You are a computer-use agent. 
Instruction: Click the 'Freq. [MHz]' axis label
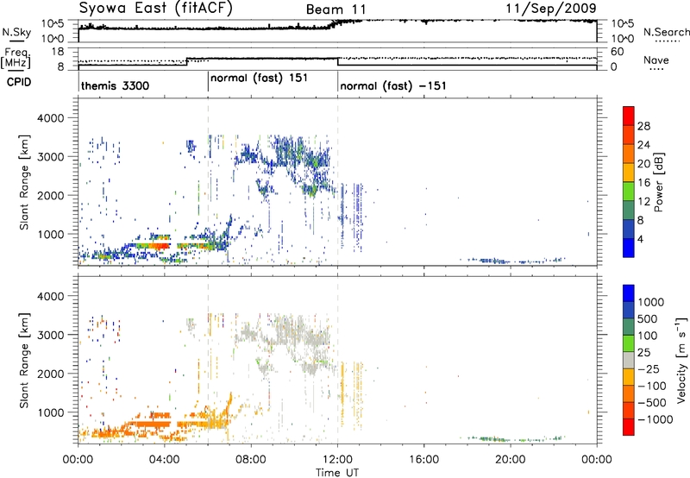tap(16, 59)
